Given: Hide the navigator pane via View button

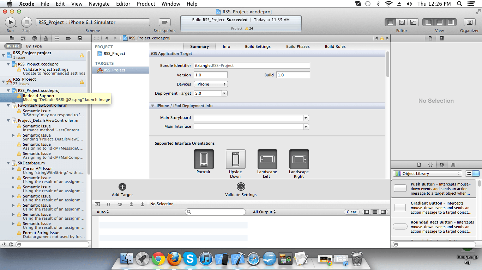Looking at the screenshot, I should [428, 22].
